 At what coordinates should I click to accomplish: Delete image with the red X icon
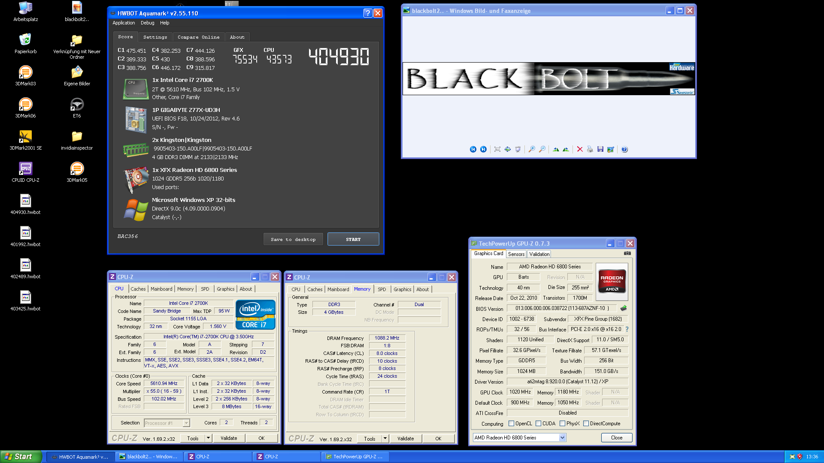click(580, 149)
